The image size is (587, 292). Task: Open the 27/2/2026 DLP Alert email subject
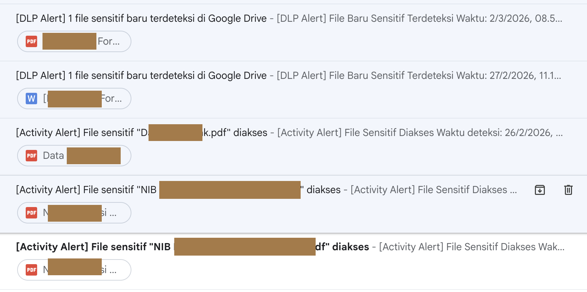141,76
